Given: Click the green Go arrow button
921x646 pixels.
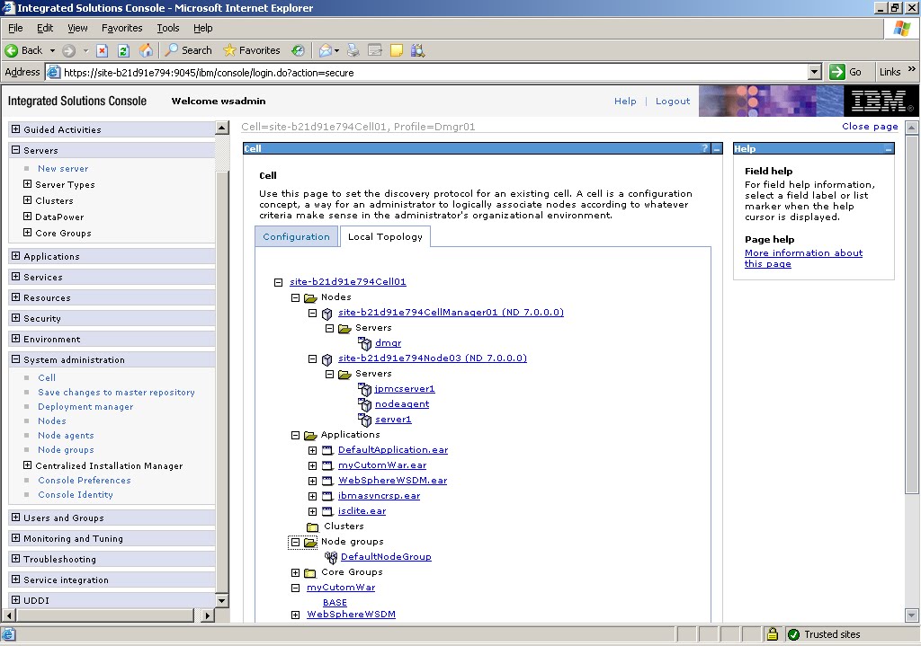Looking at the screenshot, I should (837, 72).
